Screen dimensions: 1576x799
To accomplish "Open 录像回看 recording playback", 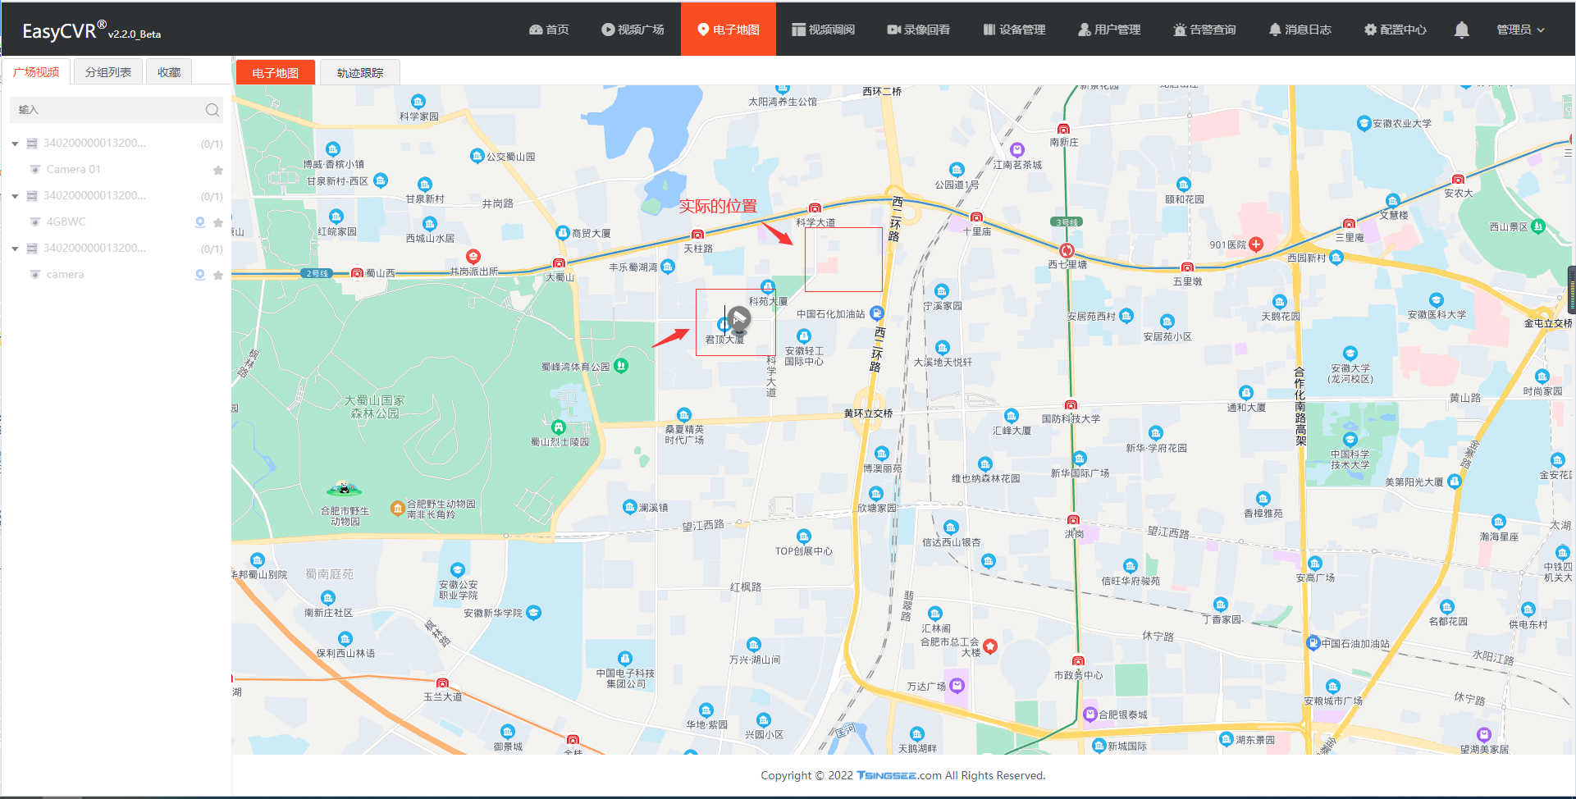I will (x=918, y=30).
